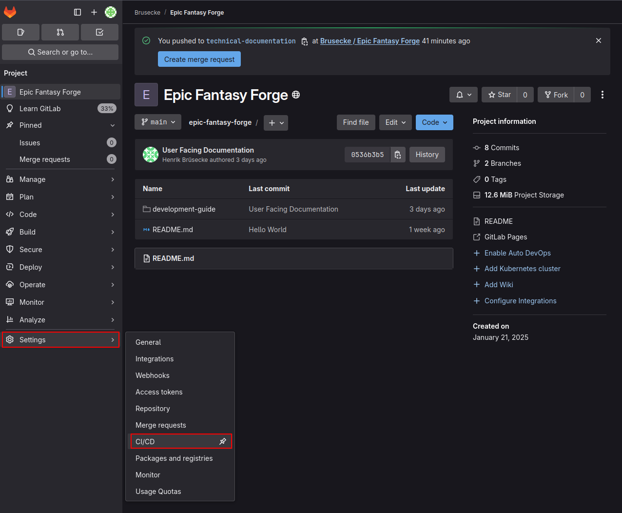This screenshot has height=513, width=622.
Task: Select General in Settings flyout
Action: click(180, 342)
